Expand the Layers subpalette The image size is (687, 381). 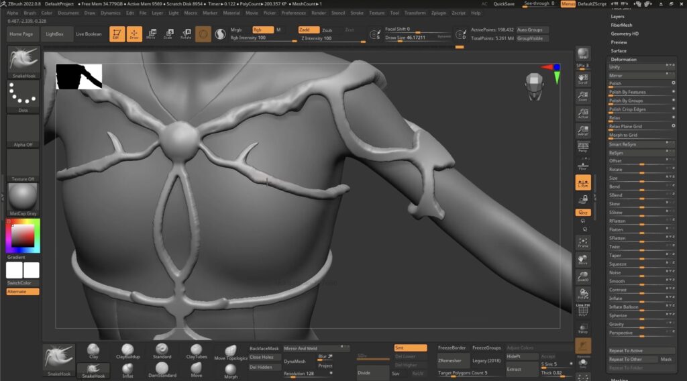coord(617,16)
